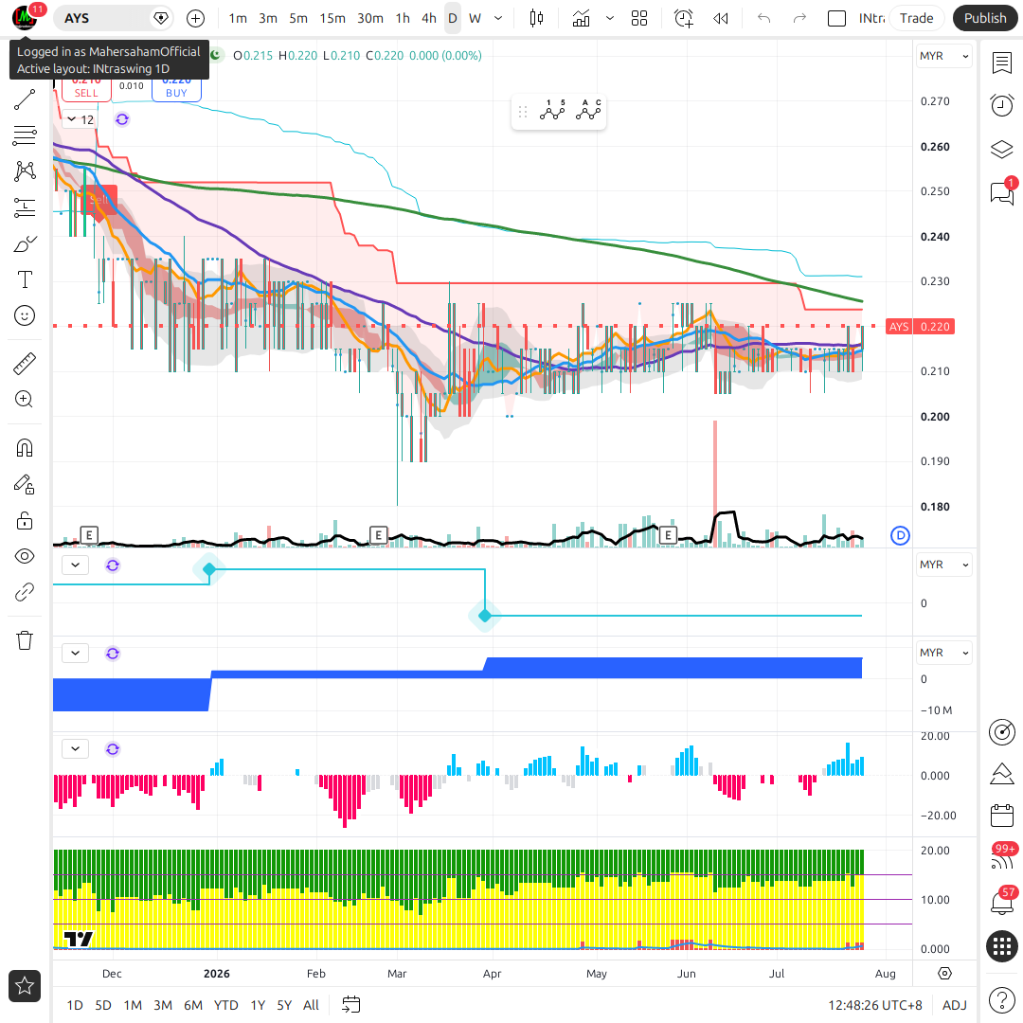Create an alert with the clock-plus icon
This screenshot has height=1023, width=1023.
(x=683, y=18)
